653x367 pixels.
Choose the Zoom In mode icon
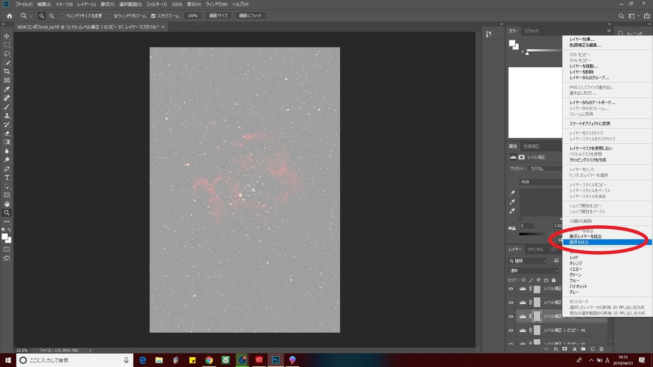point(42,16)
